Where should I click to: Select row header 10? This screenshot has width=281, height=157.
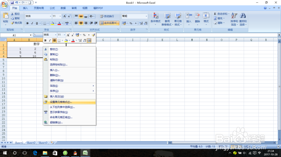click(x=3, y=78)
